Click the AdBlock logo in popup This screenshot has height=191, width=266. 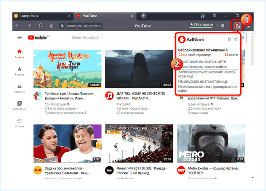coord(192,40)
